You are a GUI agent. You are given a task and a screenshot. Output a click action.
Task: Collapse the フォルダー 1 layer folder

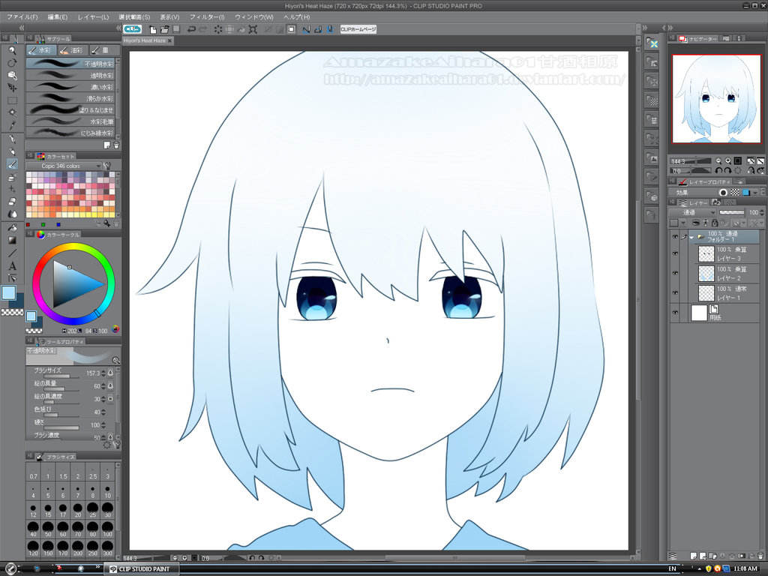point(692,236)
